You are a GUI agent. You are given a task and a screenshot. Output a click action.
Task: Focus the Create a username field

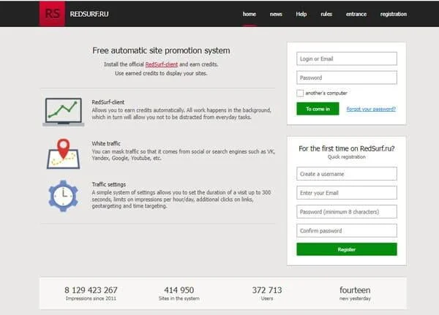[347, 174]
